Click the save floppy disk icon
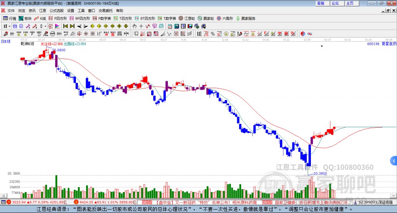The image size is (397, 213). [x=190, y=26]
